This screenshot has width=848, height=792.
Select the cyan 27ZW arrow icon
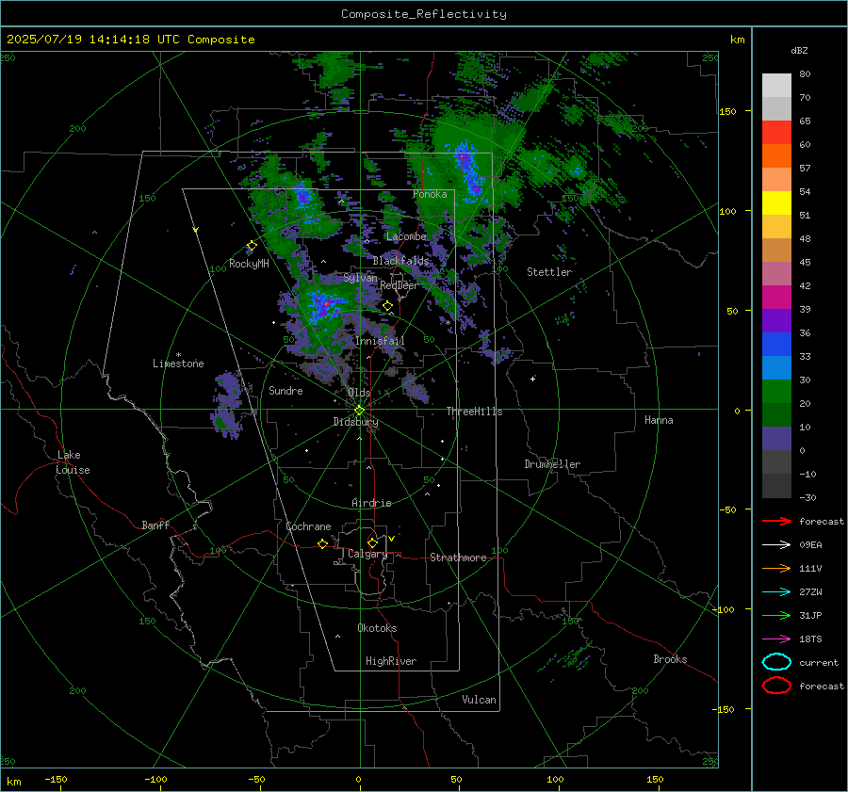(776, 592)
